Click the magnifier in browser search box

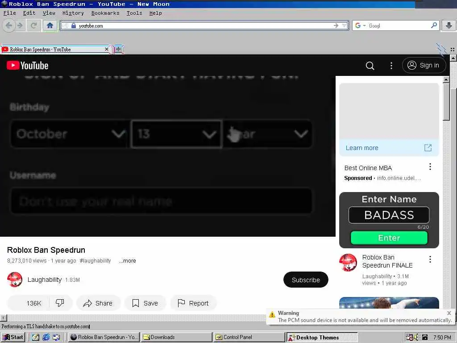point(434,25)
